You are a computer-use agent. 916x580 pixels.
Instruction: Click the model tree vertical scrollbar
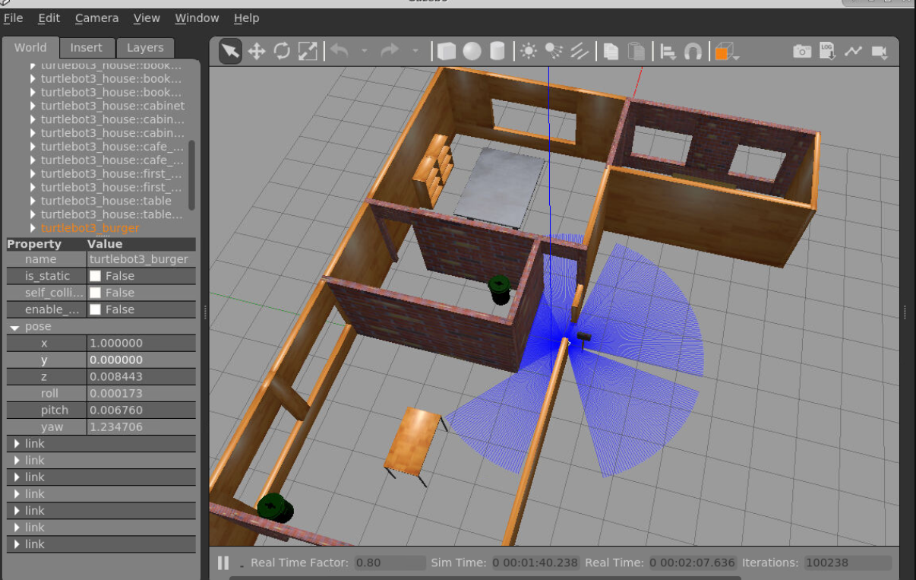(x=191, y=175)
